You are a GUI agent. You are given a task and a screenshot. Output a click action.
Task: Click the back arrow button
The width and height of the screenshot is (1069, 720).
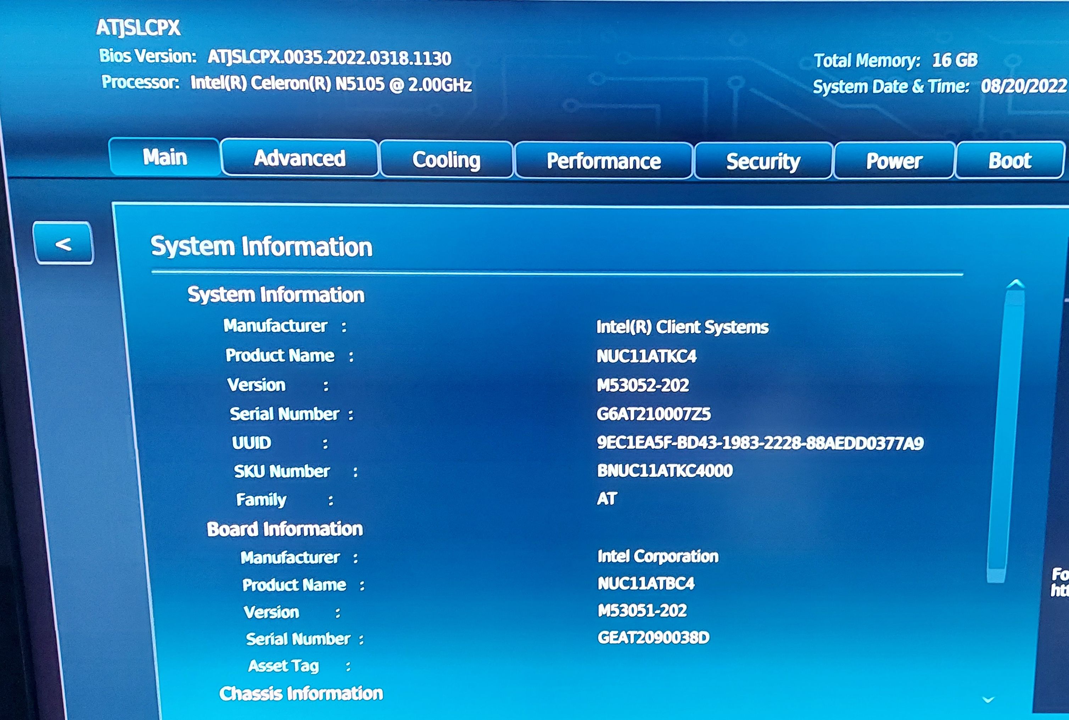coord(63,243)
